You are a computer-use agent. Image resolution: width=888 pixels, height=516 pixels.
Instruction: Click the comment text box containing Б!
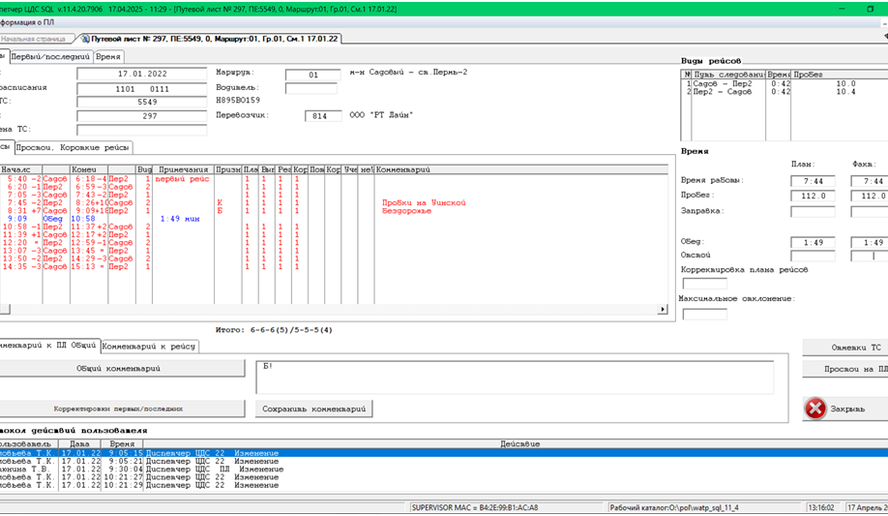[x=515, y=378]
